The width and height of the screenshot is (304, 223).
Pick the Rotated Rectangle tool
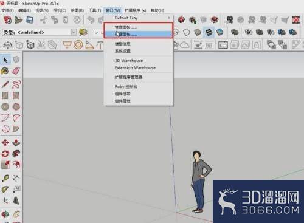pyautogui.click(x=16, y=95)
